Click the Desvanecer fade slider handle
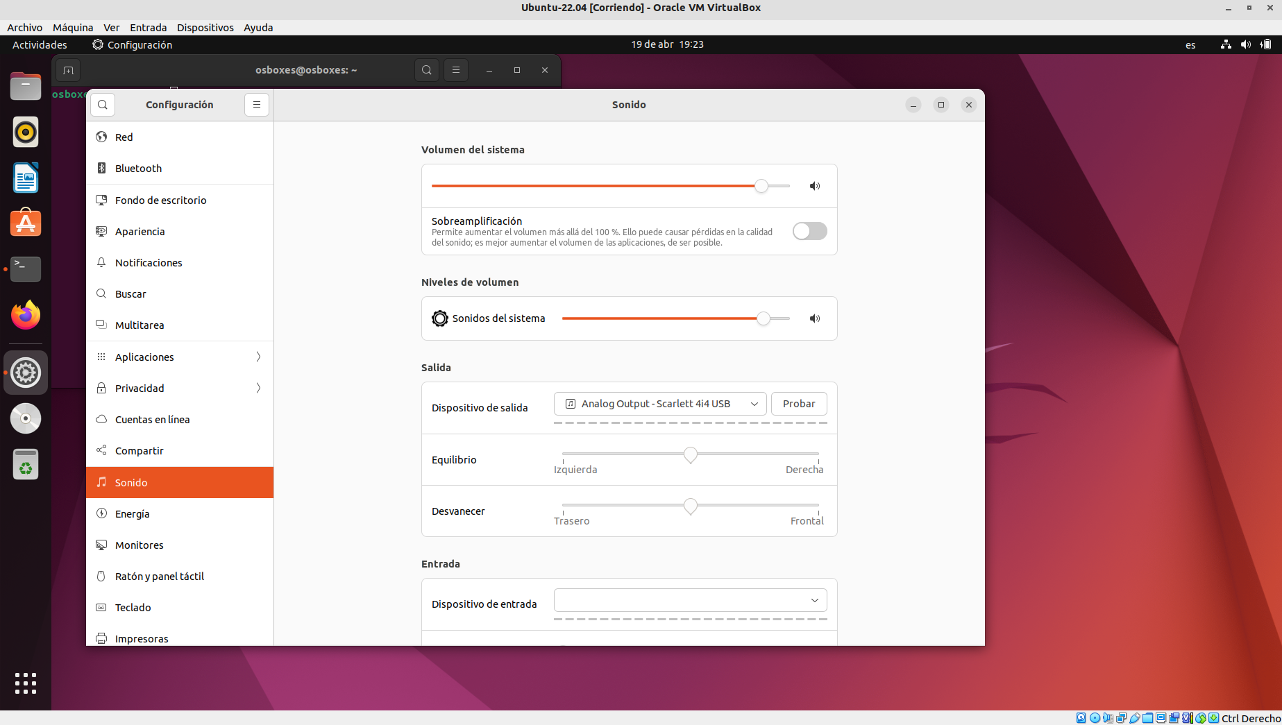Viewport: 1282px width, 725px height. click(x=691, y=506)
